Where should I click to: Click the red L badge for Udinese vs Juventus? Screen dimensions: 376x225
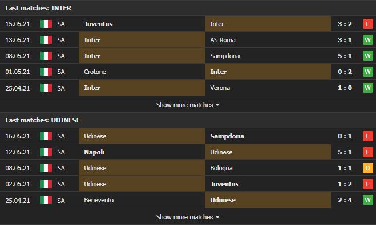367,184
